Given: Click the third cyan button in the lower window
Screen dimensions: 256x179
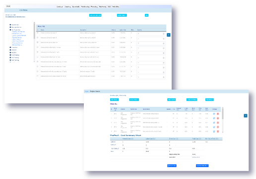Looking at the screenshot, I should 171,99.
